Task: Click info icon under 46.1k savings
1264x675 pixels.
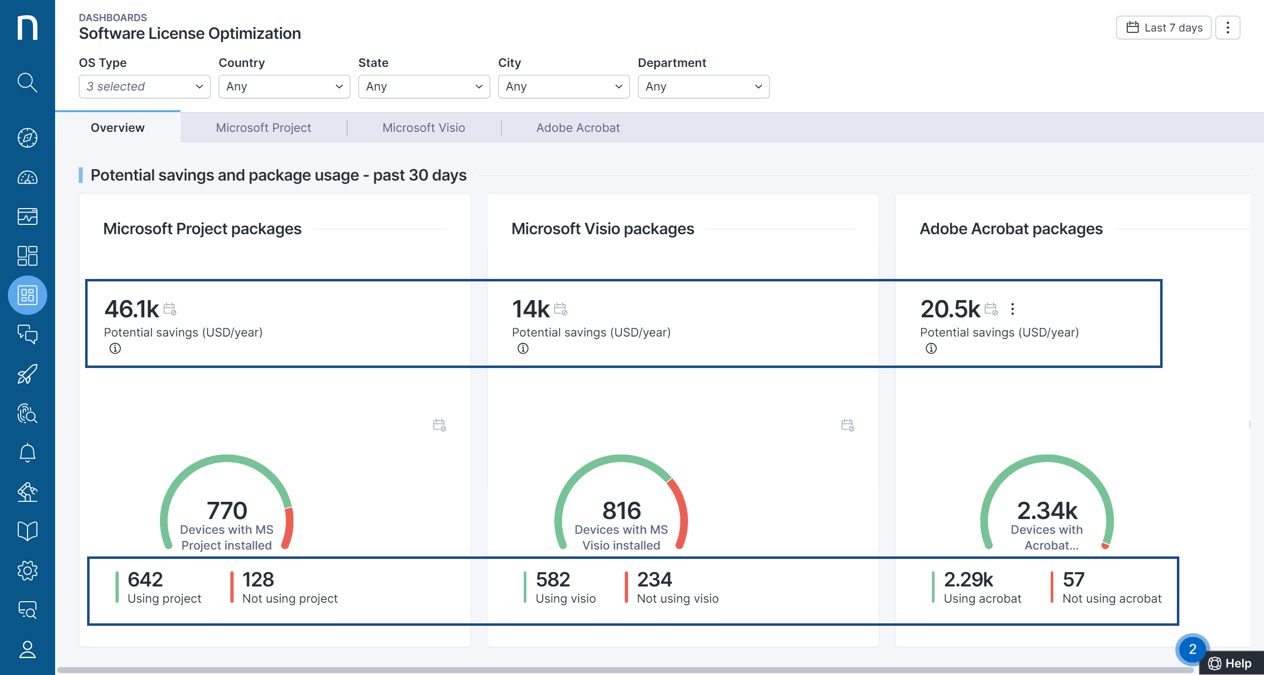Action: [x=115, y=348]
